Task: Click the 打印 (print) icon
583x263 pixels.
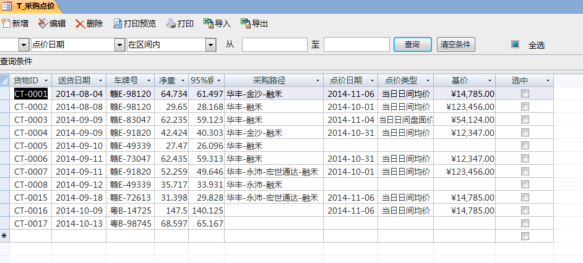Action: (x=171, y=24)
